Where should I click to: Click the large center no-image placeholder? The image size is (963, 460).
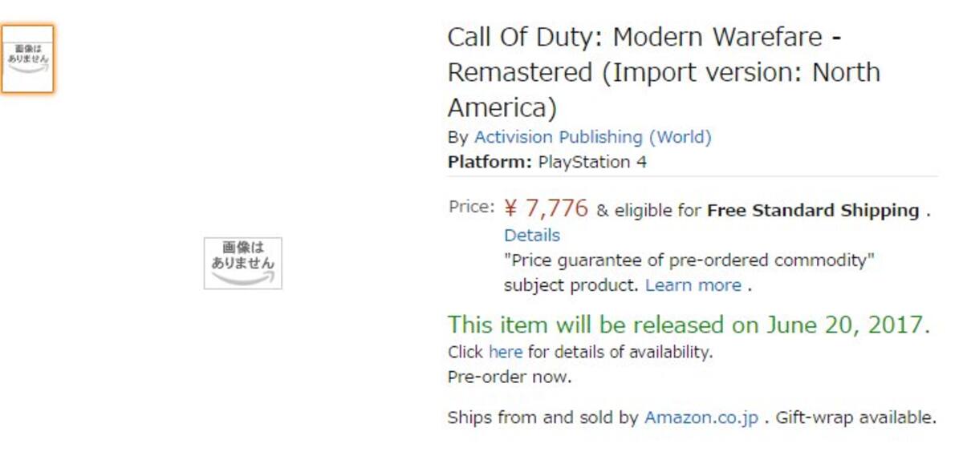coord(242,263)
